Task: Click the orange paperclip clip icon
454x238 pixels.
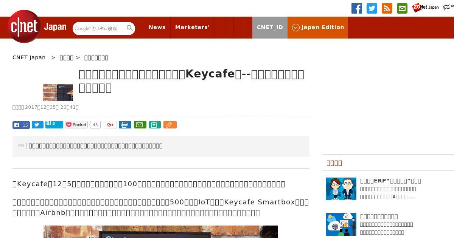Action: [170, 125]
